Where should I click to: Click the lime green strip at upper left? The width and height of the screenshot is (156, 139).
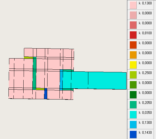tap(29, 58)
